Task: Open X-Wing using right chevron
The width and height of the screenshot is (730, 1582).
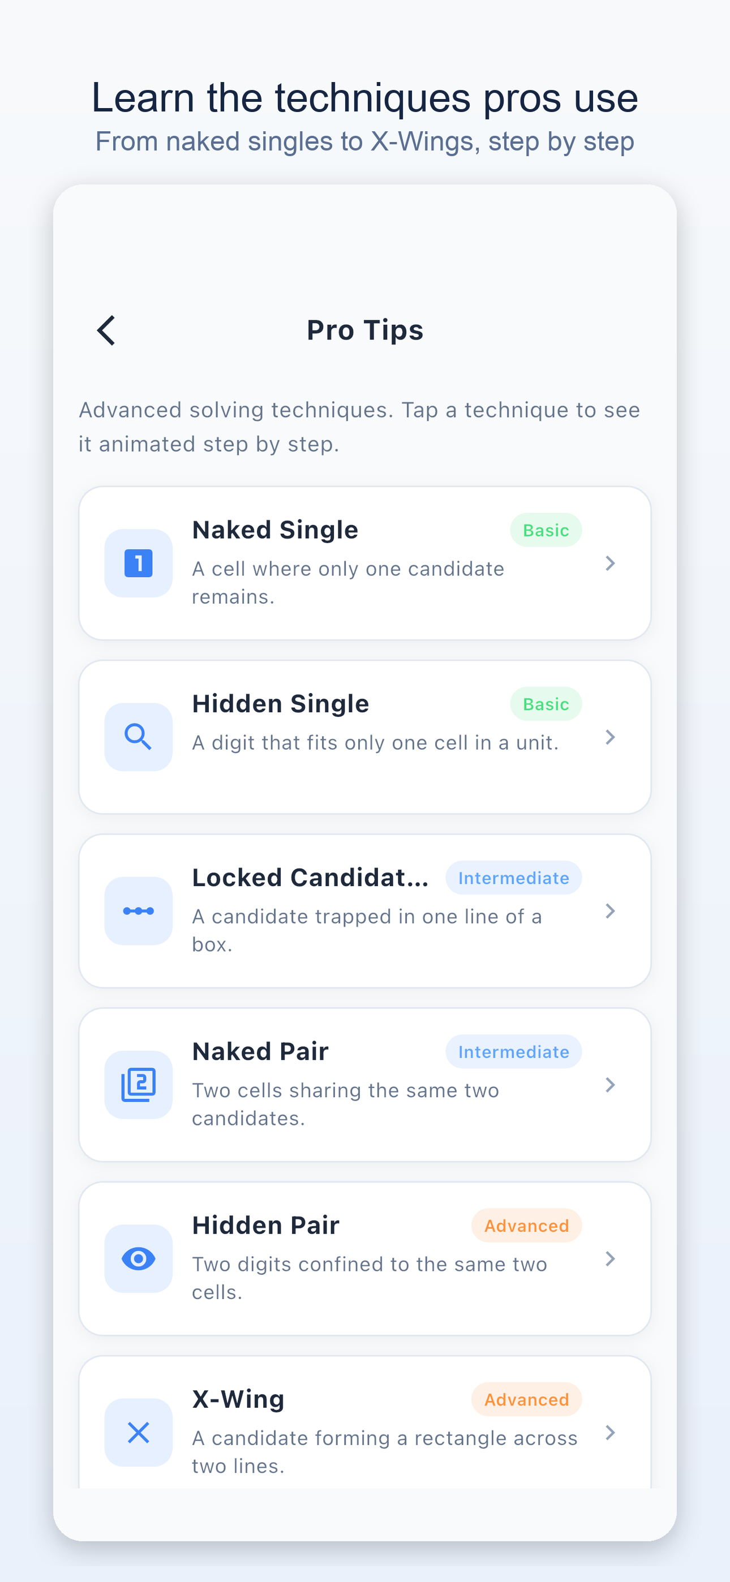Action: coord(609,1432)
